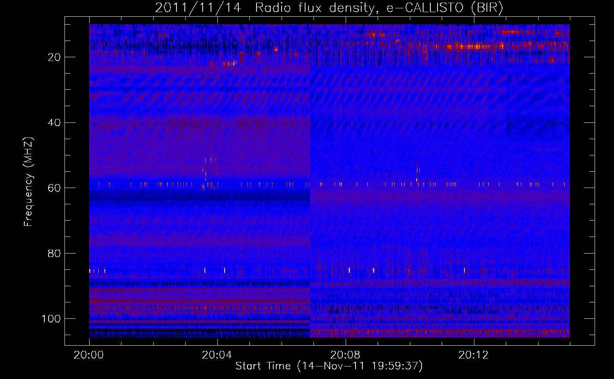The height and width of the screenshot is (379, 614).
Task: Click the 20 MHz frequency tick label
Action: tap(54, 58)
